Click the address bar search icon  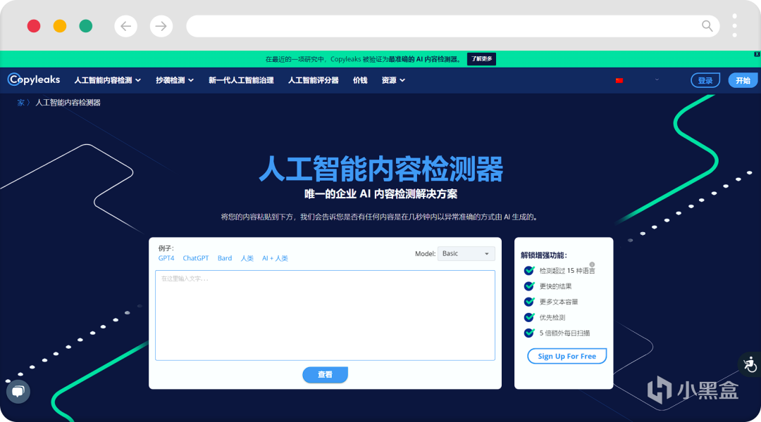coord(707,26)
